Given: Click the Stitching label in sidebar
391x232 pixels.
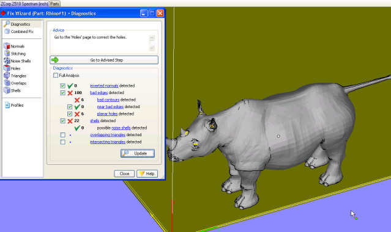Looking at the screenshot, I should [x=18, y=54].
